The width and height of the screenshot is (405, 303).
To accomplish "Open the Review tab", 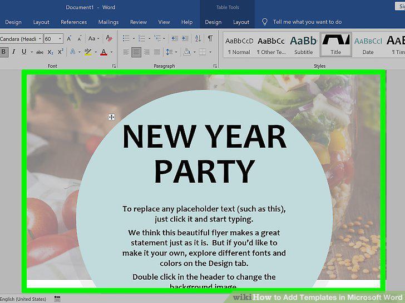I will tap(139, 22).
